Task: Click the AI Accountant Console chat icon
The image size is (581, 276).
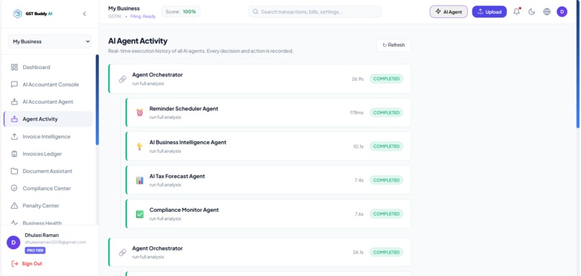Action: 14,84
